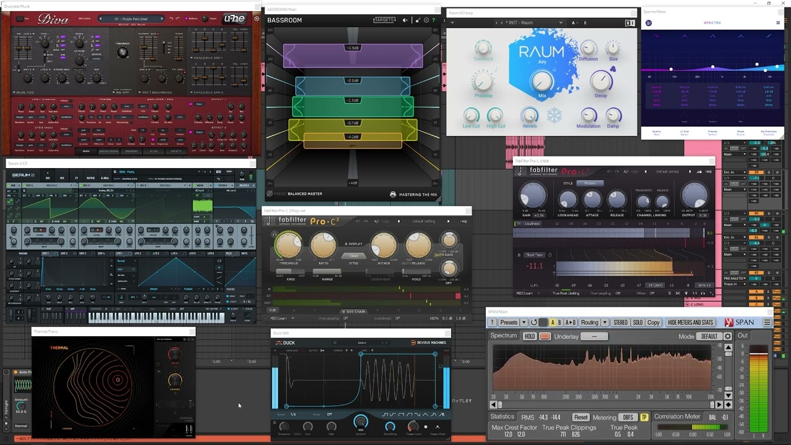Open SPAN Mode DEFAULT selector
Viewport: 791px width, 445px height.
coord(709,336)
